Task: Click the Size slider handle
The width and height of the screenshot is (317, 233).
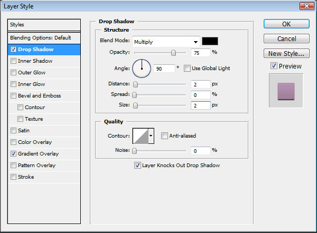Action: (135, 105)
